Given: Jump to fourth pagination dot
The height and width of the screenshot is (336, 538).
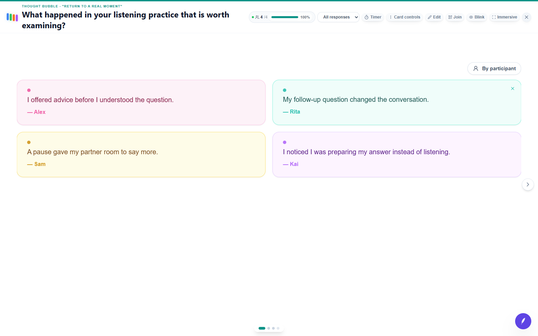Looking at the screenshot, I should [x=278, y=328].
